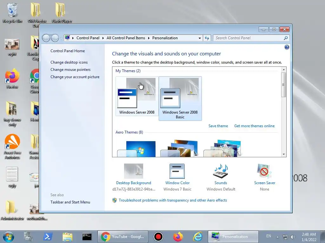Image resolution: width=325 pixels, height=243 pixels.
Task: Expand the root arrow before Control Panel breadcrumb
Action: pyautogui.click(x=73, y=38)
